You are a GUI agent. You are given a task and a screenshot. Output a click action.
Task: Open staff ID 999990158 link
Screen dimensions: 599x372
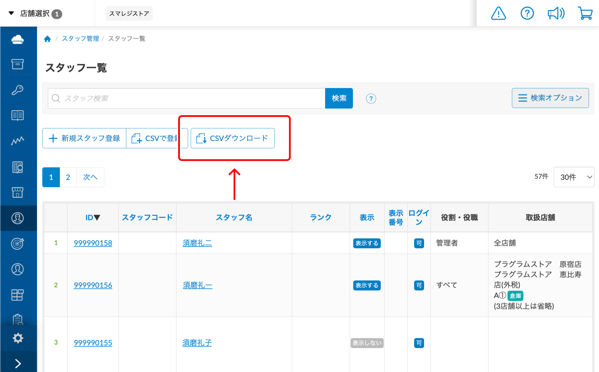(93, 243)
